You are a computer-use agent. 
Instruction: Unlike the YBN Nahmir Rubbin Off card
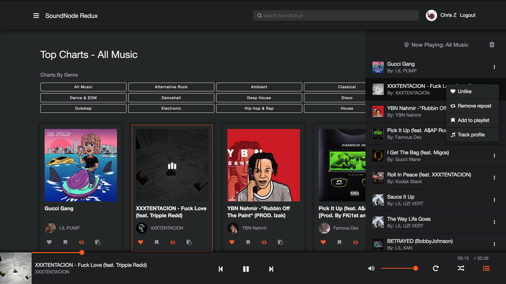tap(232, 242)
